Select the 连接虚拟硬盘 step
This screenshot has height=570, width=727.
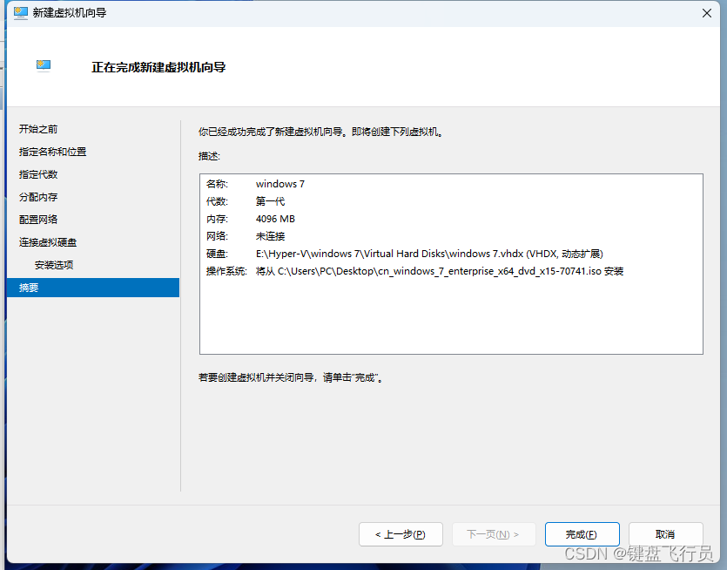48,241
